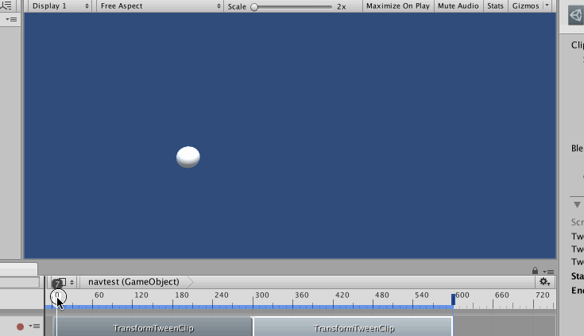Collapse the Inspector section disclosure triangle

click(x=577, y=205)
